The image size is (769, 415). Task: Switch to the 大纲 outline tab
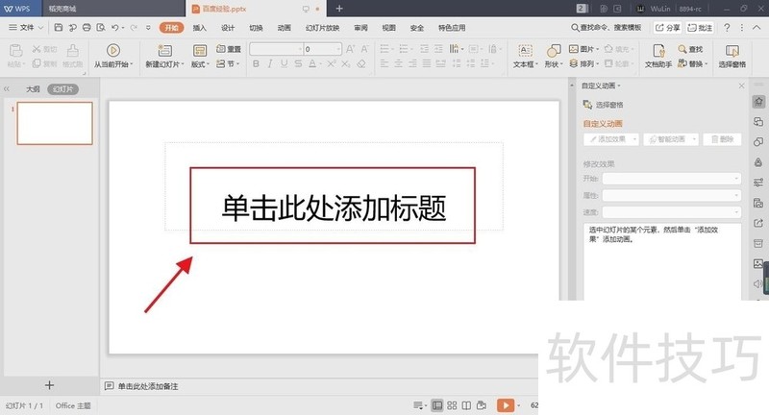tap(33, 89)
